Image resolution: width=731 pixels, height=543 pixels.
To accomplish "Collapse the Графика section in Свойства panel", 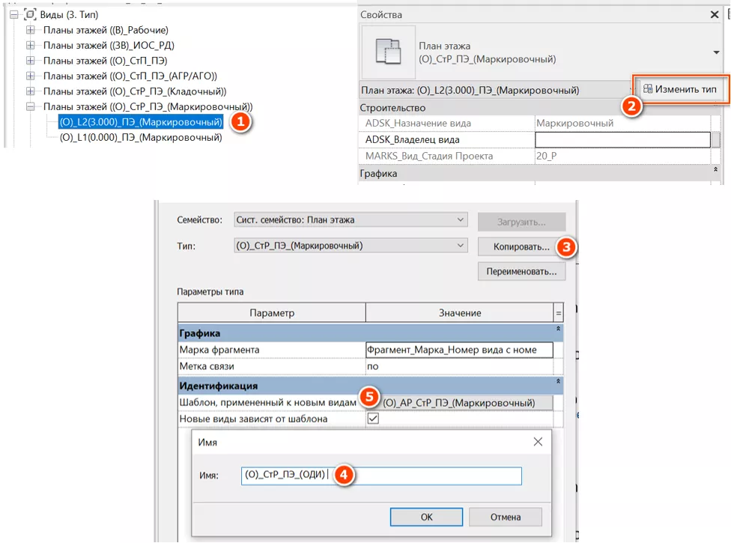I will 715,172.
